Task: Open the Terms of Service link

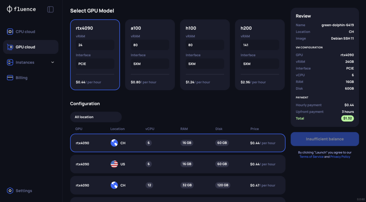Action: [311, 157]
